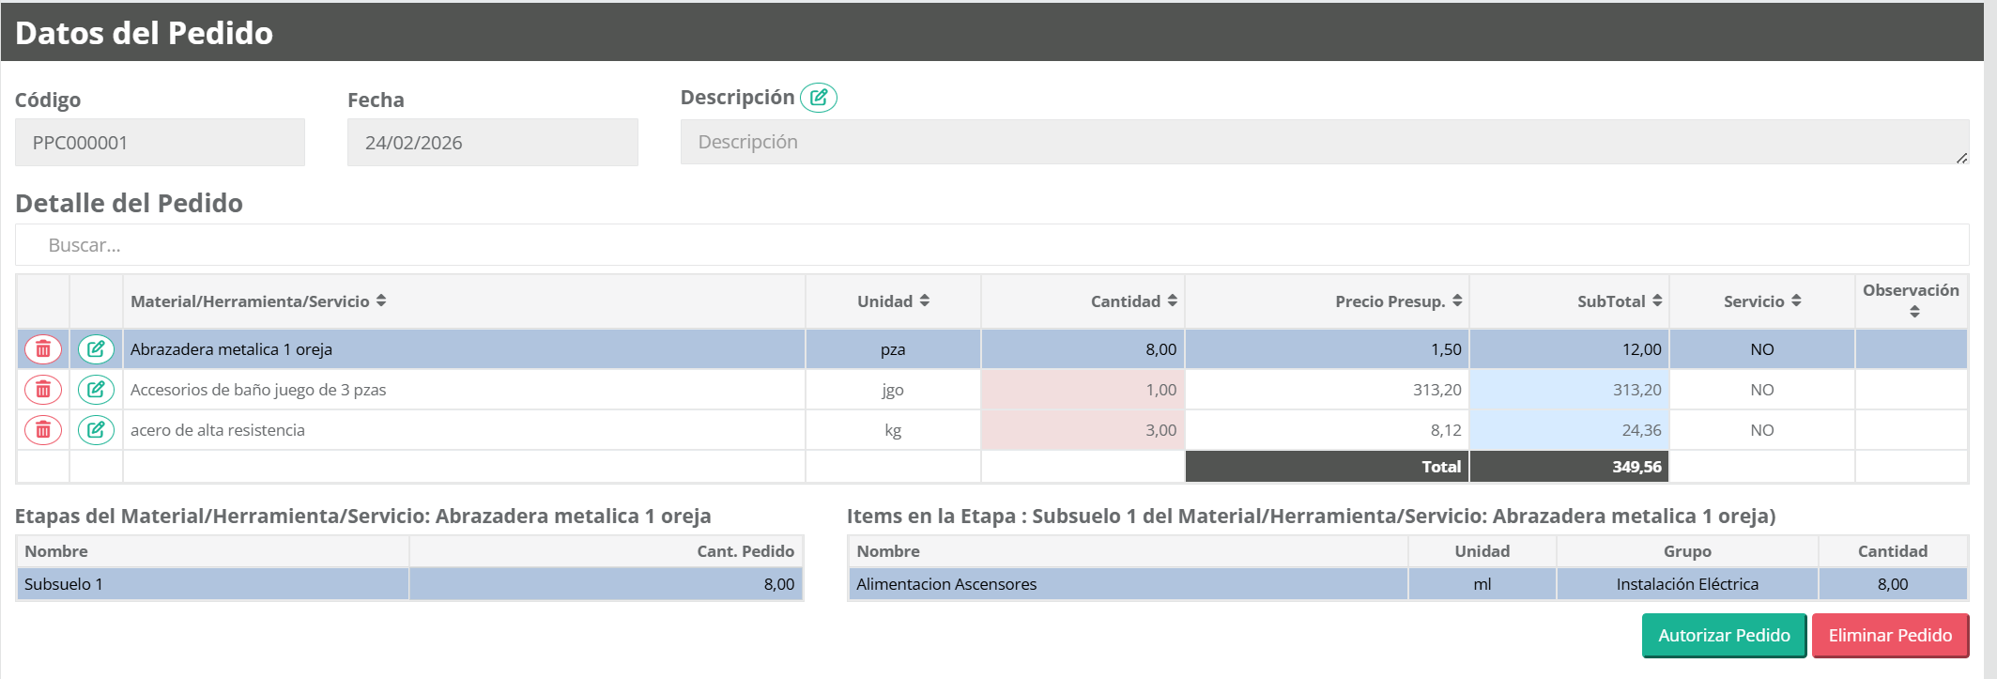Click the Autorizar Pedido button
The image size is (1997, 679).
click(1724, 636)
